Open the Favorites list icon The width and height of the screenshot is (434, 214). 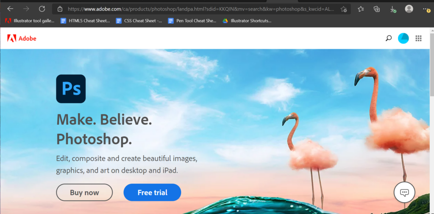point(361,9)
